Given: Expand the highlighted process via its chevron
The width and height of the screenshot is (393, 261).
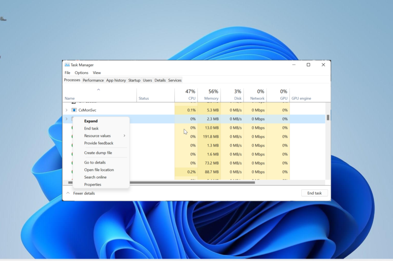Looking at the screenshot, I should 66,119.
